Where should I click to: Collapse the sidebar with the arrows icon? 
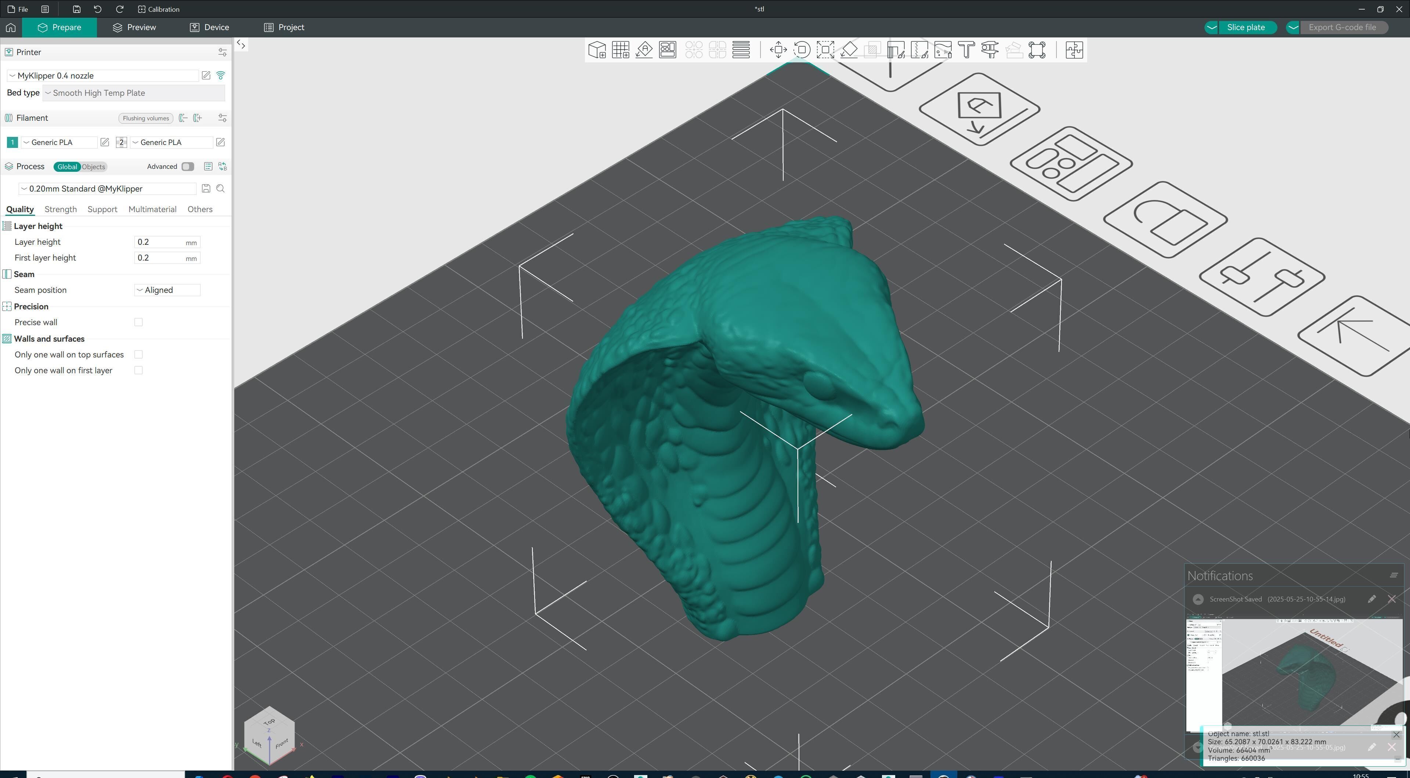coord(241,45)
